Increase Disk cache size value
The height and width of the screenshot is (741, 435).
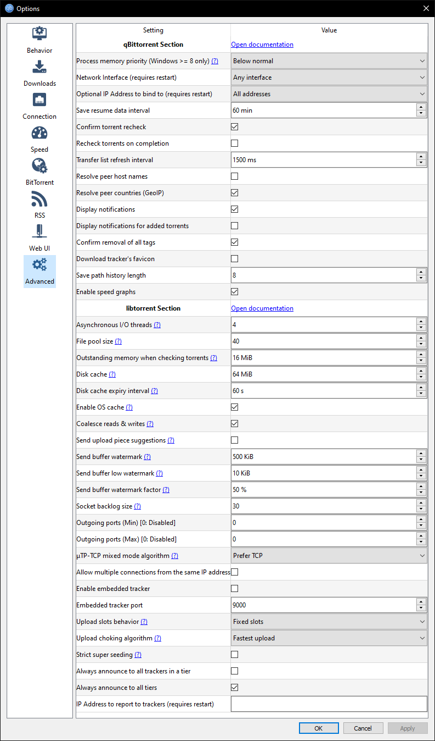pyautogui.click(x=421, y=370)
